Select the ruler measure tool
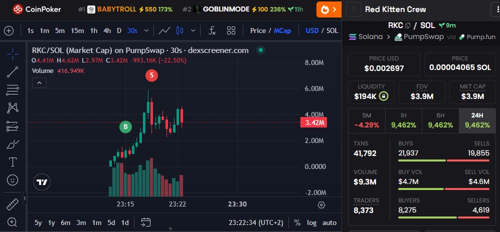Screen dimensions: 500x232 tap(13, 204)
